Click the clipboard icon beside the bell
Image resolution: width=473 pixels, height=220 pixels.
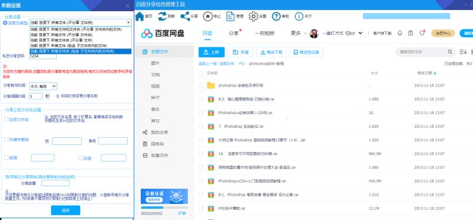pos(410,33)
